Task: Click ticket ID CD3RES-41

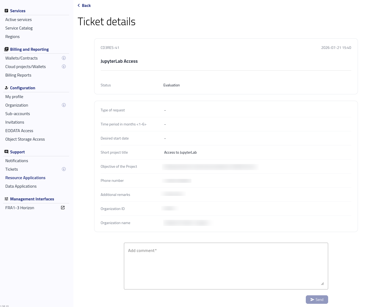Action: point(110,48)
